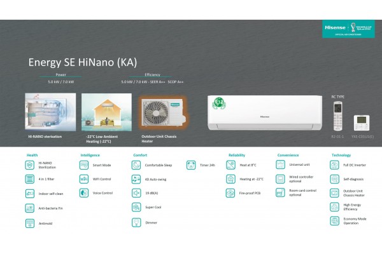
Task: Click the Super Cool icon
Action: click(136, 208)
